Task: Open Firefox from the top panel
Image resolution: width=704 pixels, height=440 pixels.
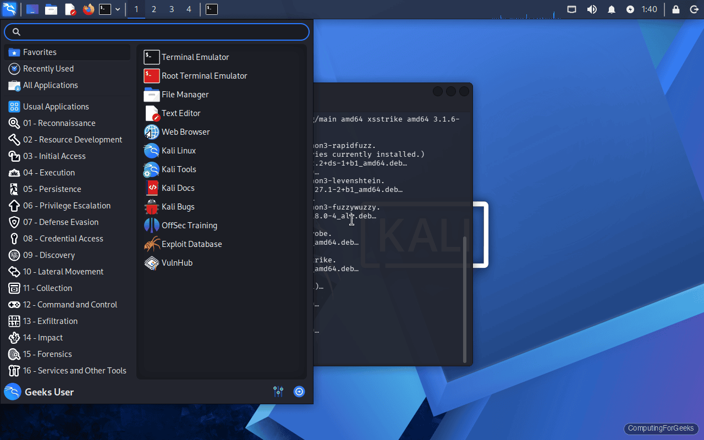Action: (88, 9)
